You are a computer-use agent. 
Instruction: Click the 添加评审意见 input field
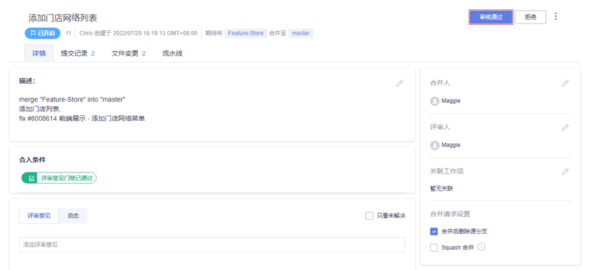(212, 245)
